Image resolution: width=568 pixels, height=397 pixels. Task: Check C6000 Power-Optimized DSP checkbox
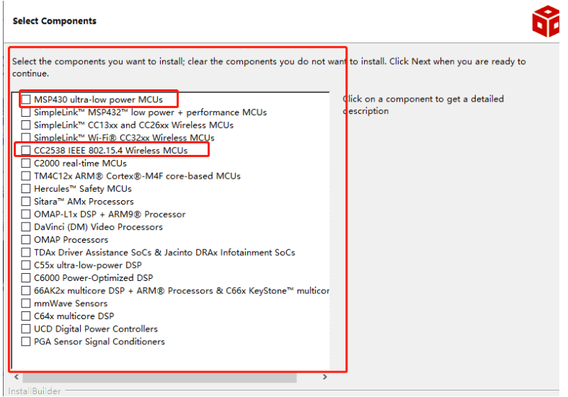(26, 277)
